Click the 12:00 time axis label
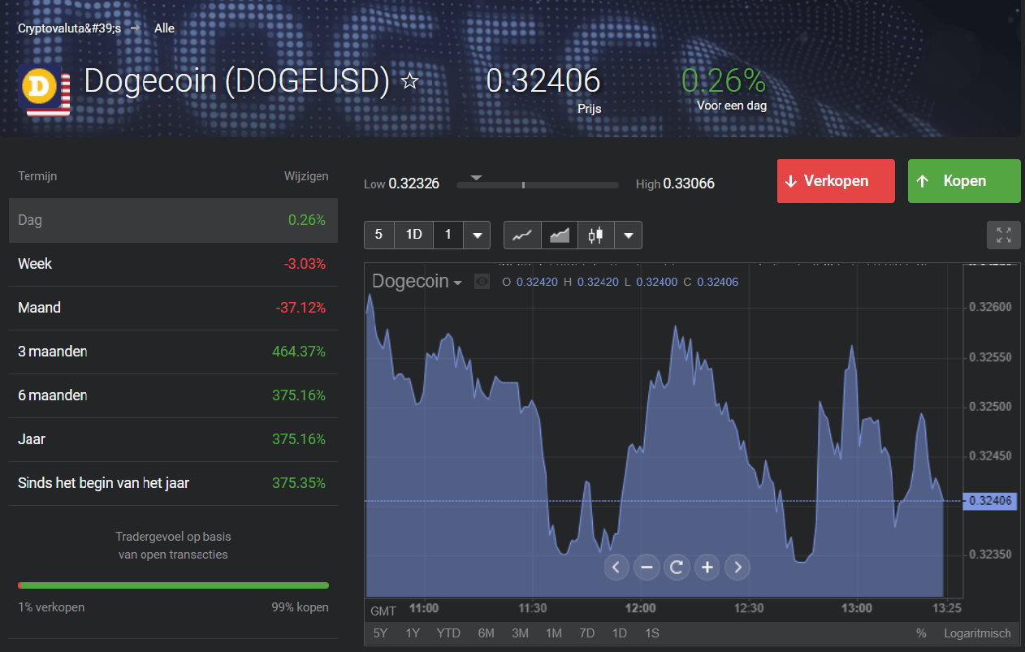Image resolution: width=1025 pixels, height=652 pixels. click(641, 608)
